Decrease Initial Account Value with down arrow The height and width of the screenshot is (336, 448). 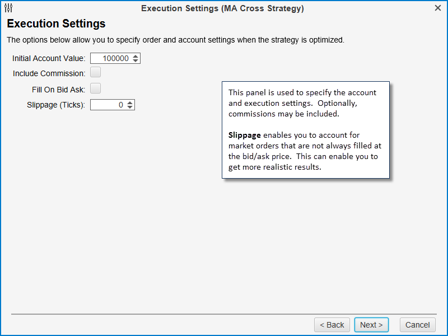(136, 60)
